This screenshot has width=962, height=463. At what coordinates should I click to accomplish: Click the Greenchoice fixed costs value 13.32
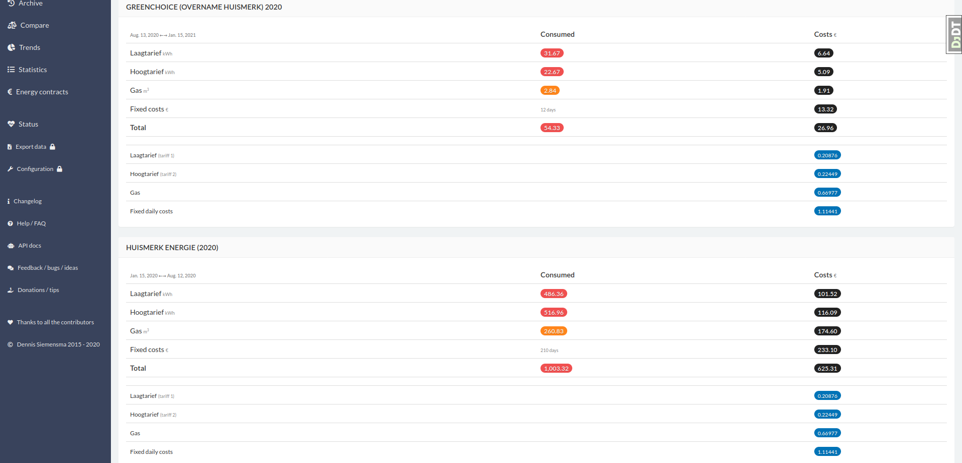826,109
